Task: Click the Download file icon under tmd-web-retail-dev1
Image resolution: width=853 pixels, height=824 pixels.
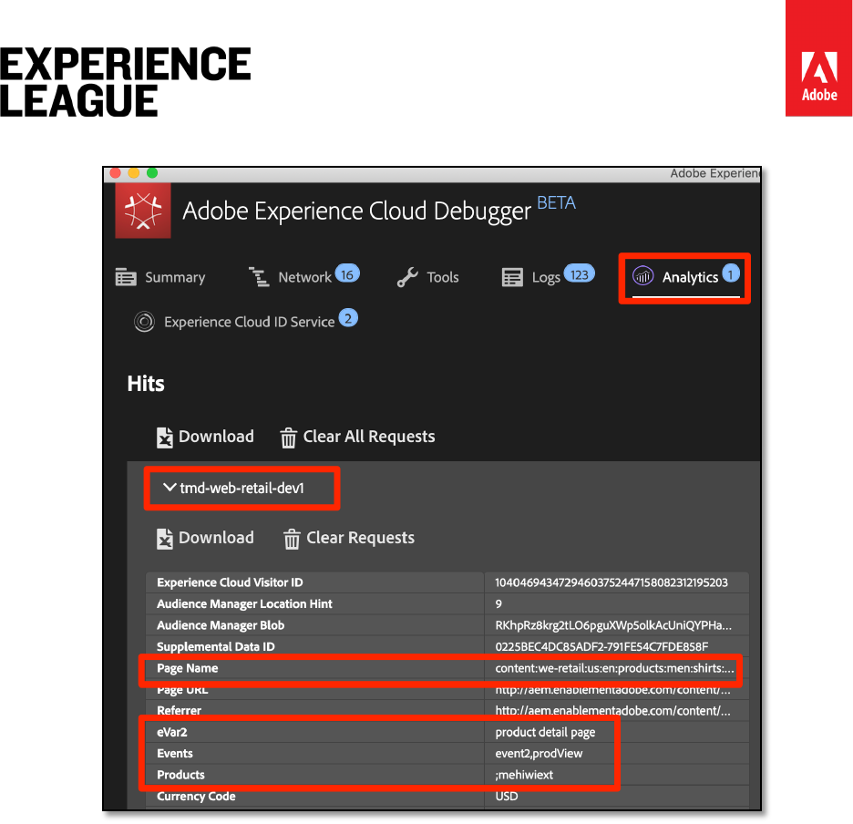Action: coord(165,539)
